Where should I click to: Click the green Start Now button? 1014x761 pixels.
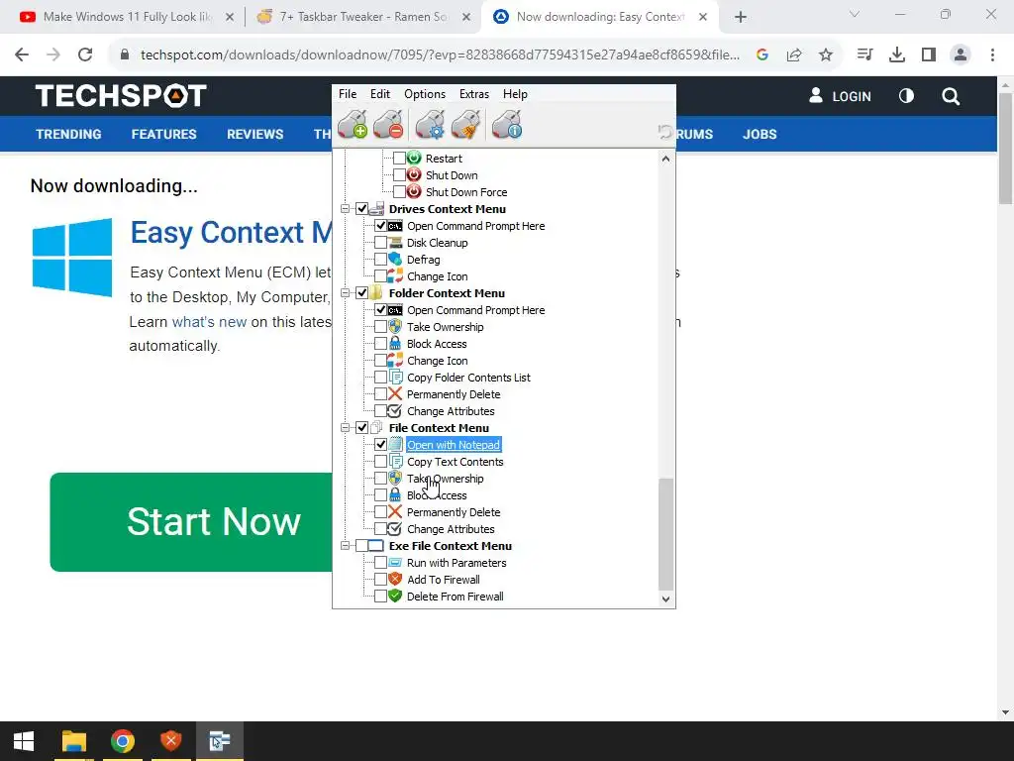pos(191,521)
